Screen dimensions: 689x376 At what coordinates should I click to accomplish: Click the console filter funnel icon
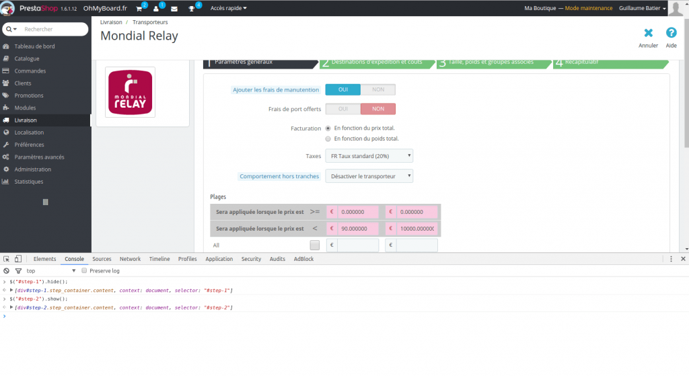[18, 271]
